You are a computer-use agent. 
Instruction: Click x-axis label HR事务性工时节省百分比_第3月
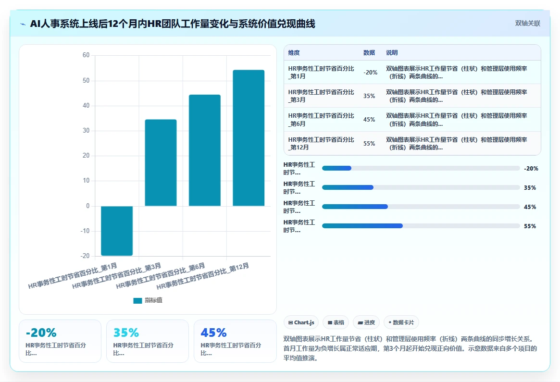[x=116, y=276]
